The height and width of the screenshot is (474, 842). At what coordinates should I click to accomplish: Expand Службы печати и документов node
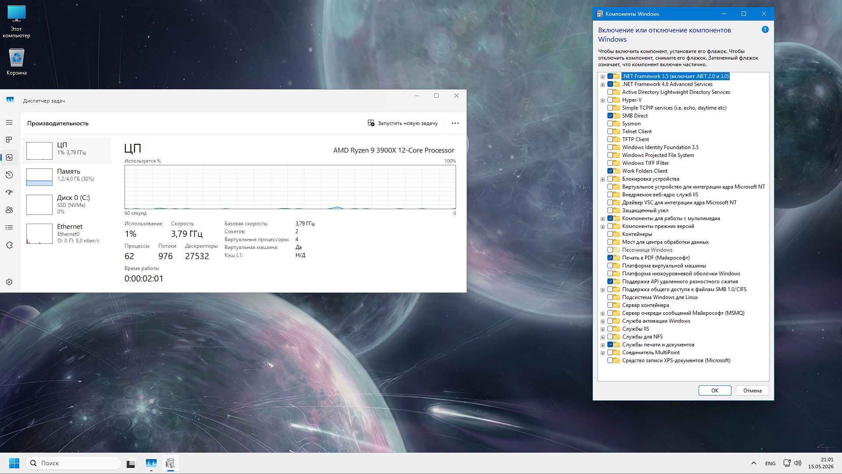603,345
